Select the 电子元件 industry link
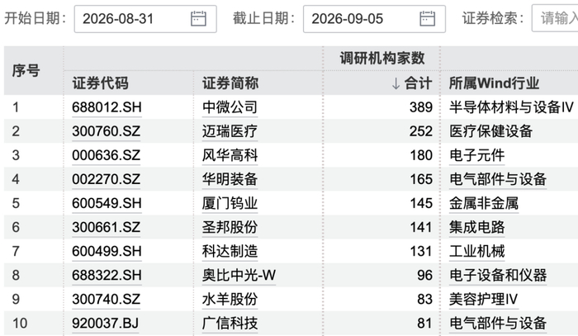 point(476,155)
